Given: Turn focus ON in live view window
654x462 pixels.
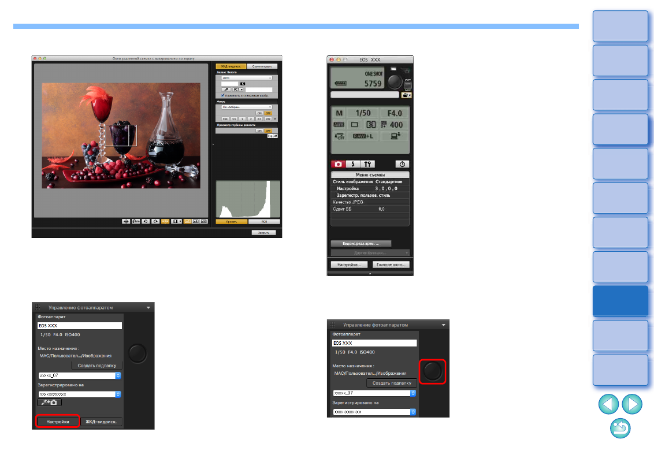Looking at the screenshot, I should point(259,113).
